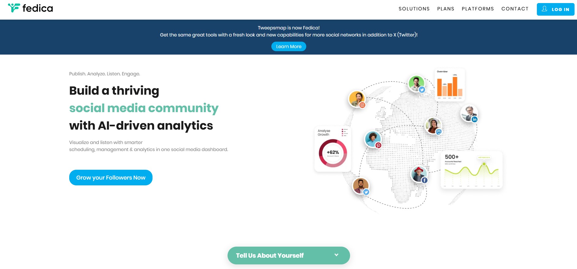Click the user icon in Log In button

544,9
